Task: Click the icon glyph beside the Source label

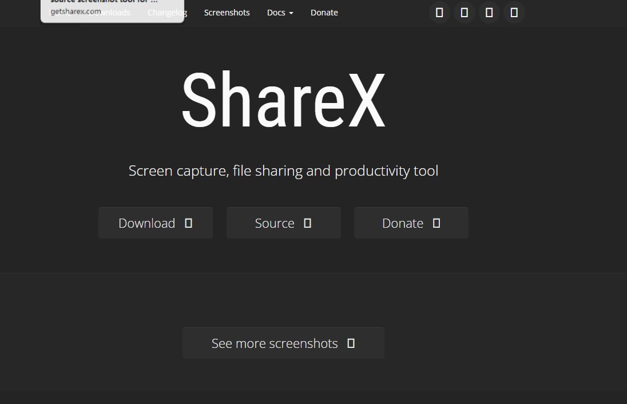Action: pos(307,223)
